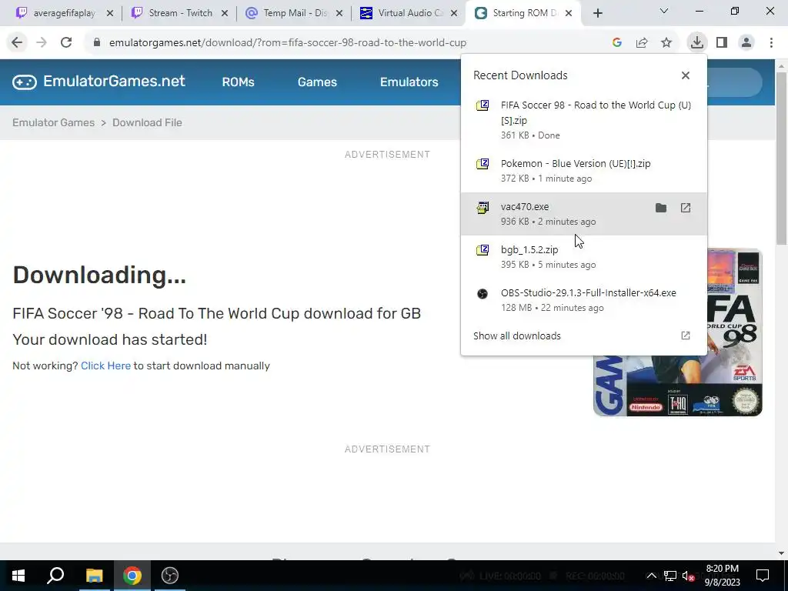788x591 pixels.
Task: Open Windows search in the taskbar
Action: point(55,576)
